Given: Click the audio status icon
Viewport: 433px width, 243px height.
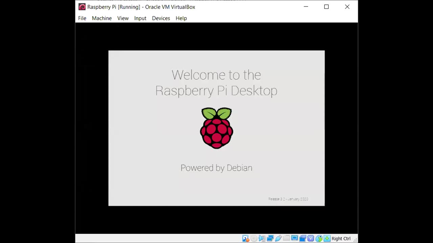Looking at the screenshot, I should point(262,239).
